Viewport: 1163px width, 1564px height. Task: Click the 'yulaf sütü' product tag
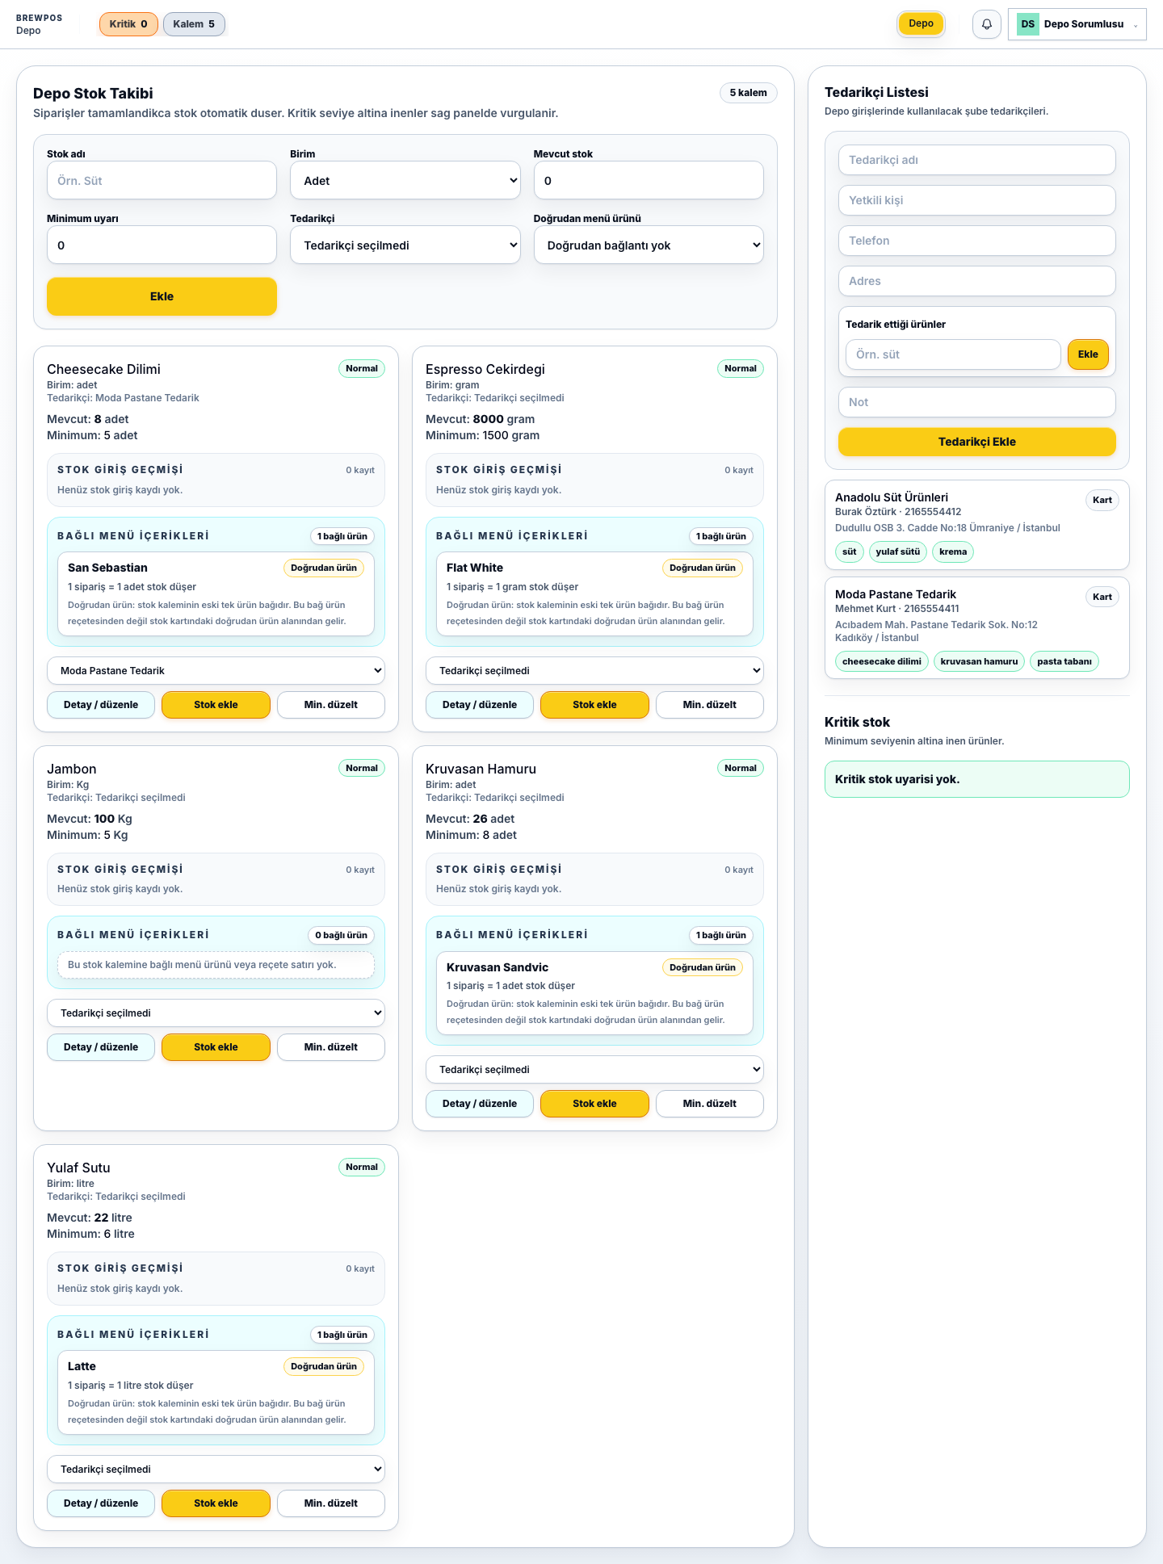point(898,551)
